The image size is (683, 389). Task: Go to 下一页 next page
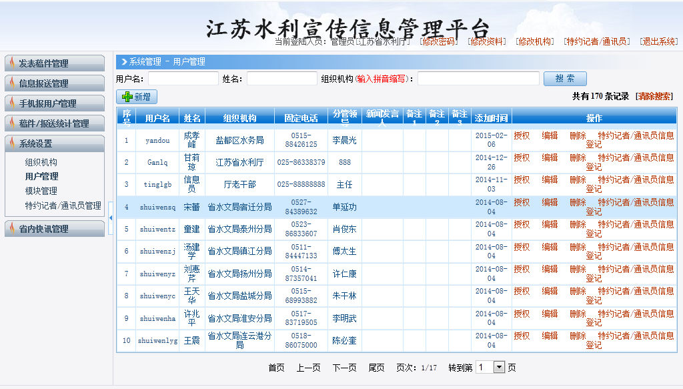(x=345, y=368)
